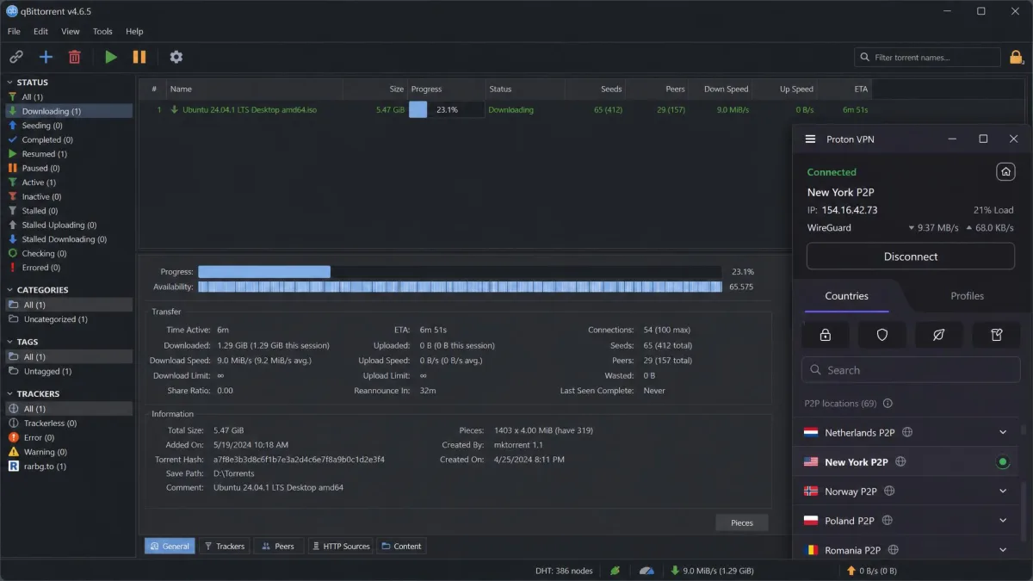Click the info icon beside P2P locations
The width and height of the screenshot is (1033, 581).
click(x=888, y=403)
